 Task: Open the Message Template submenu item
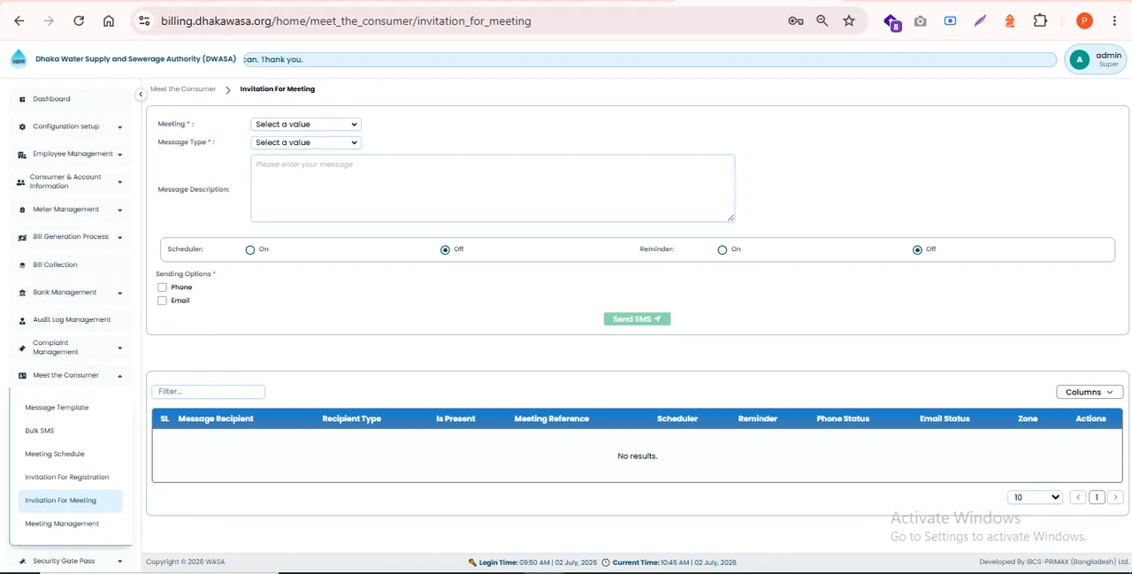(57, 408)
